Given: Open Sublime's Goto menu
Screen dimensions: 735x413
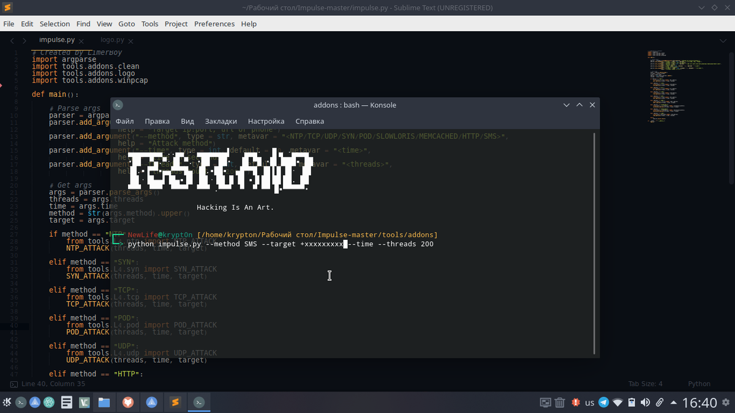Looking at the screenshot, I should pyautogui.click(x=127, y=24).
